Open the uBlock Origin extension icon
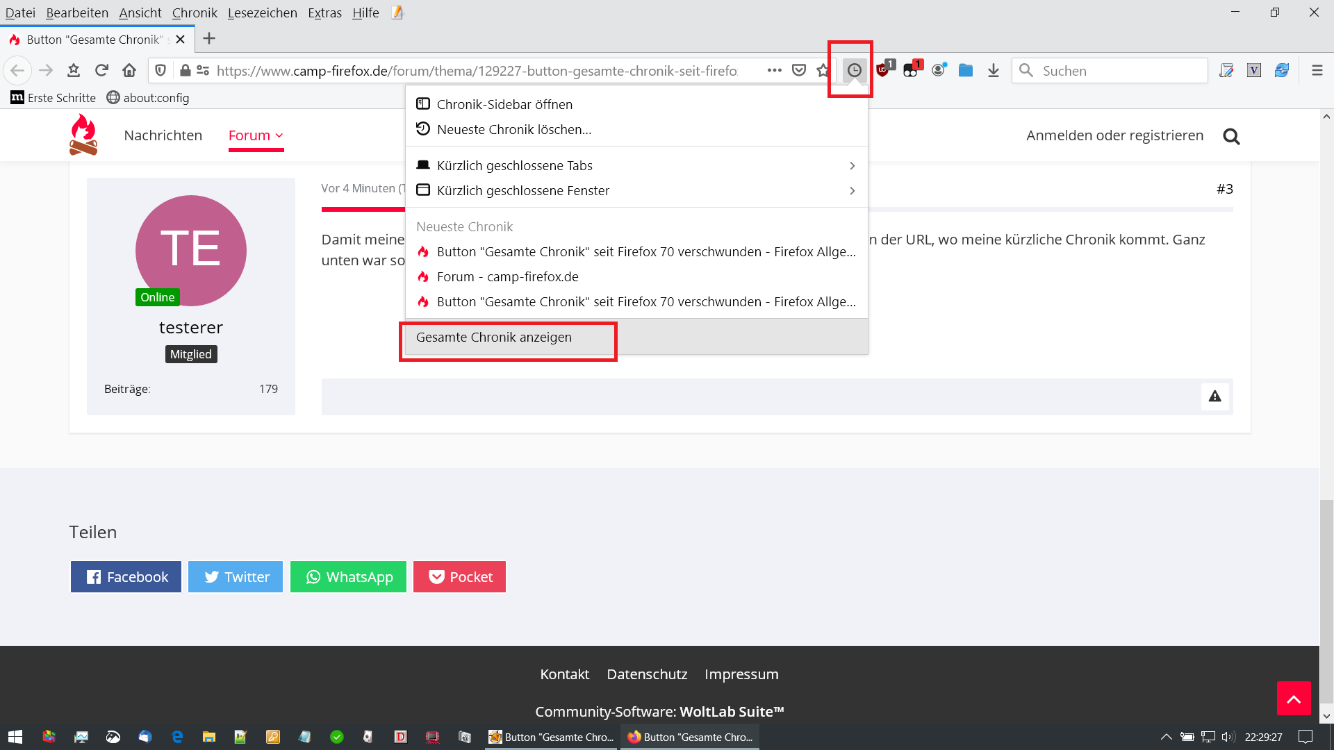Image resolution: width=1334 pixels, height=750 pixels. [x=883, y=70]
